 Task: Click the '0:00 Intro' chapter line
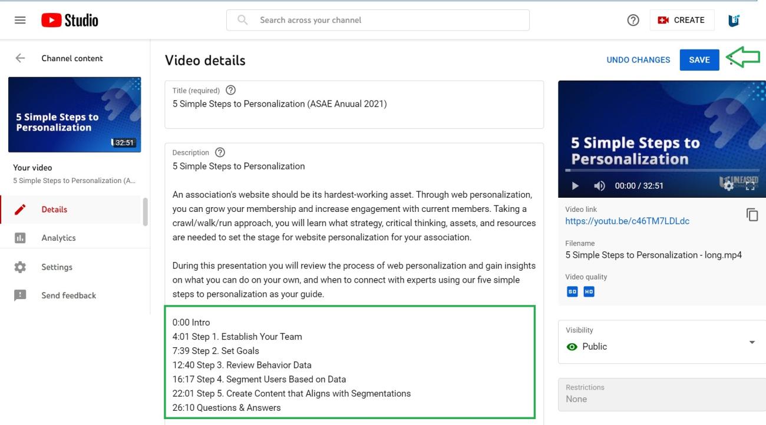(x=191, y=323)
